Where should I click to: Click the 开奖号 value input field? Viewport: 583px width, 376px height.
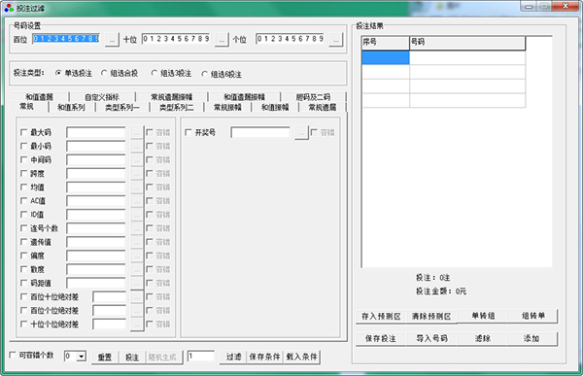[x=260, y=132]
